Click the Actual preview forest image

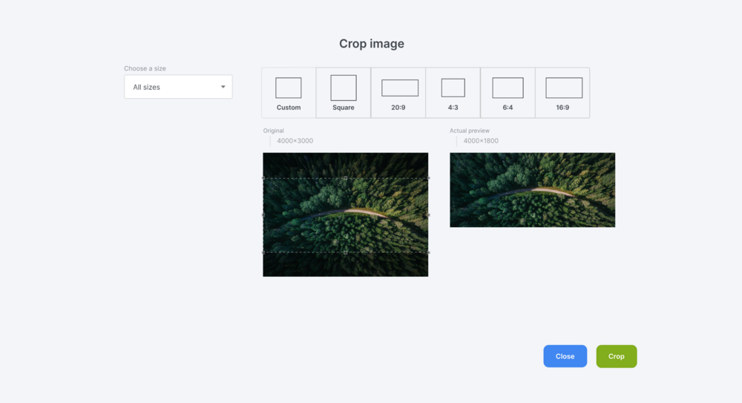532,190
